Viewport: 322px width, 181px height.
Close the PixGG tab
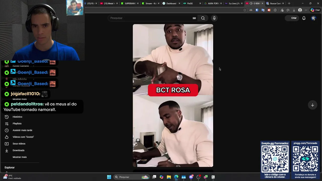200,3
